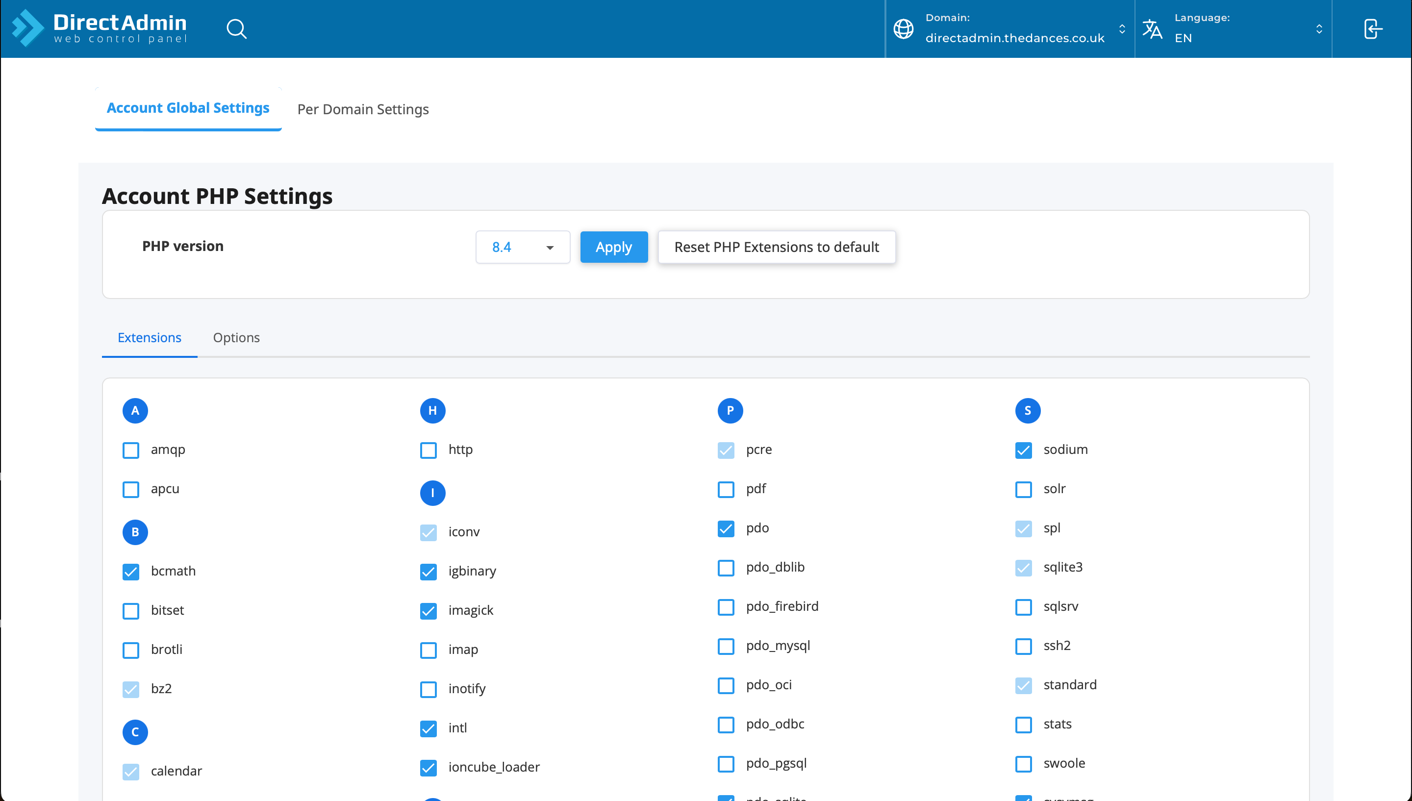The height and width of the screenshot is (801, 1412).
Task: Switch to Account Global Settings tab
Action: 188,108
